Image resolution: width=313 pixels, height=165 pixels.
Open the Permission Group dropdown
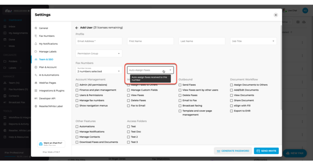click(99, 53)
